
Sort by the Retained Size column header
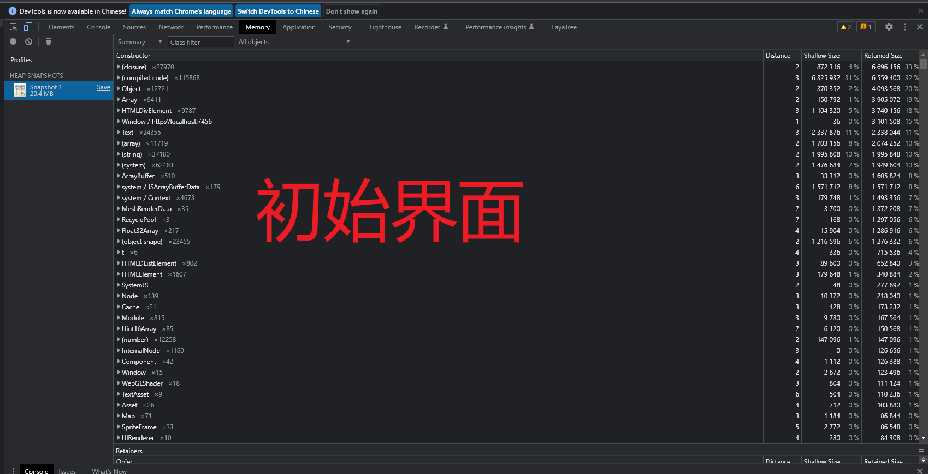[890, 55]
